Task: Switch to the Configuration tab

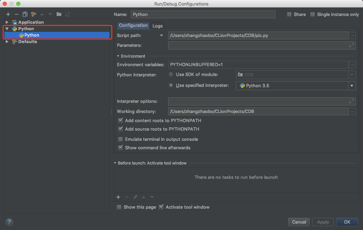Action: 133,25
